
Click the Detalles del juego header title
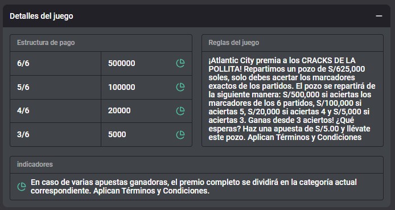(x=42, y=16)
